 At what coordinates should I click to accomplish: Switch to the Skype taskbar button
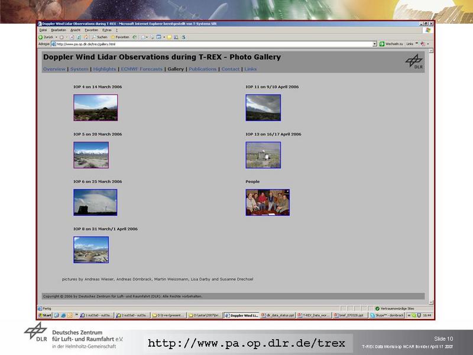click(x=387, y=315)
